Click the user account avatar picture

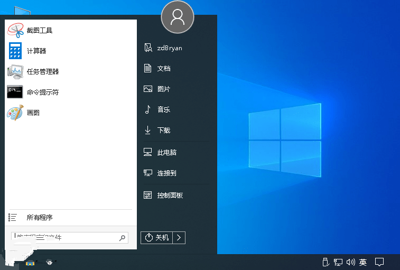178,17
